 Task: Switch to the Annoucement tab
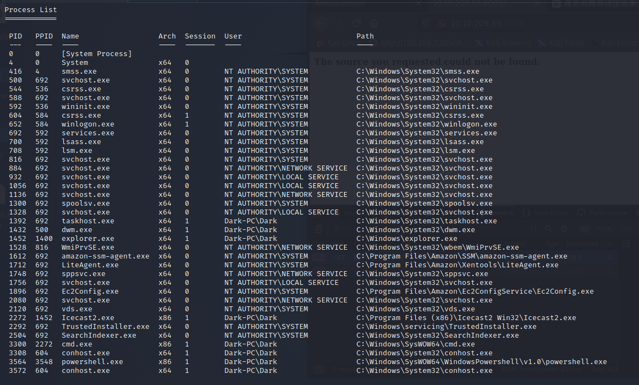click(340, 4)
